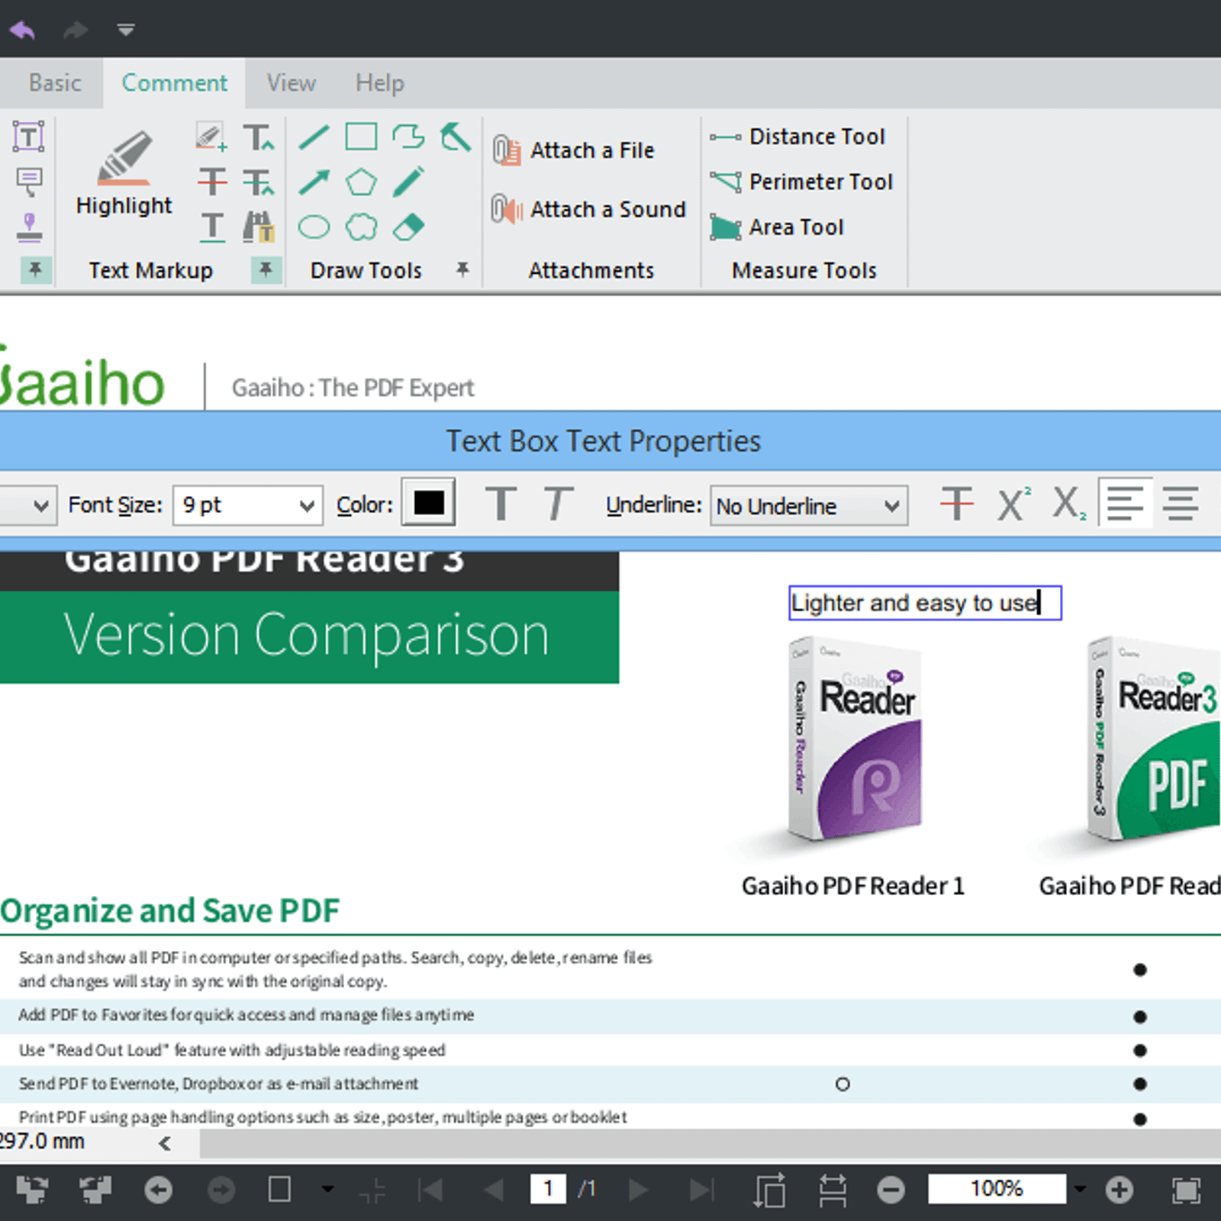Click the Redo arrow in title bar
This screenshot has height=1221, width=1221.
click(x=75, y=31)
